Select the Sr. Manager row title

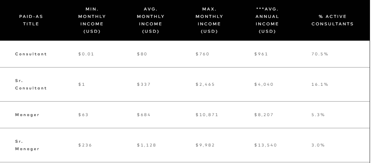click(27, 145)
